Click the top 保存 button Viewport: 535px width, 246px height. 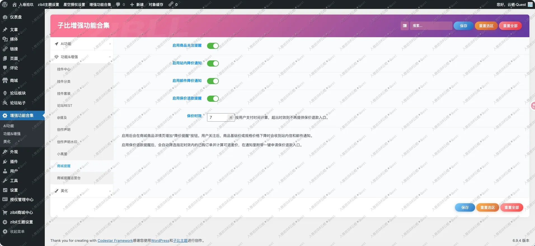point(464,26)
